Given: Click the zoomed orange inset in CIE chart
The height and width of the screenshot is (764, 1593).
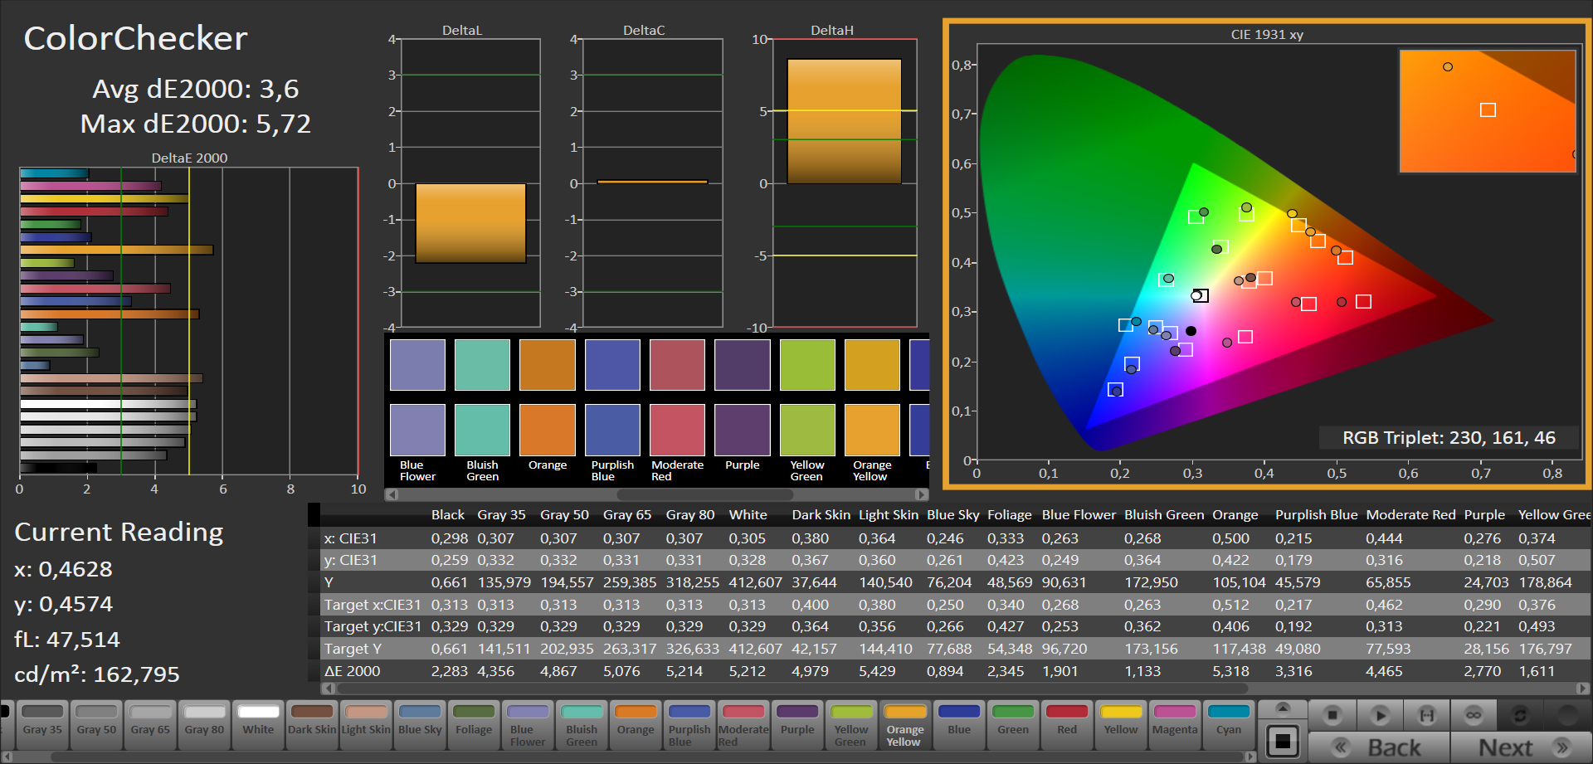Looking at the screenshot, I should point(1487,111).
